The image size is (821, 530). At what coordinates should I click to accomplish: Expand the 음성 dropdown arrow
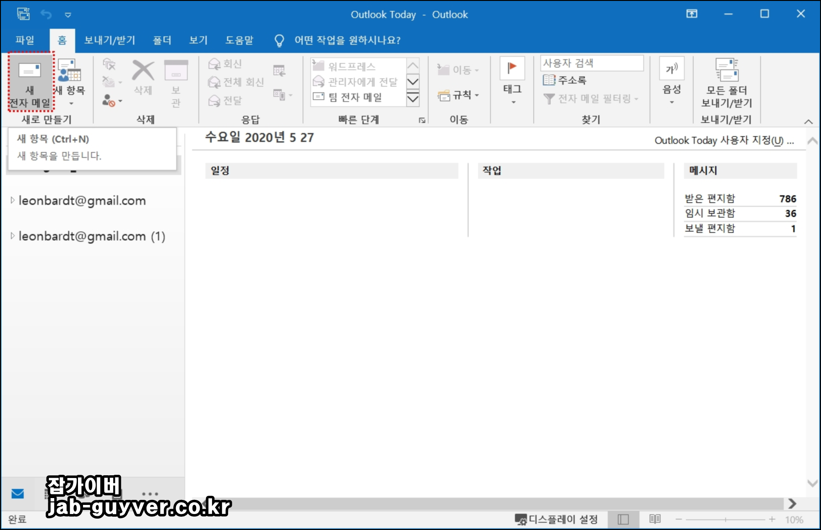point(672,102)
